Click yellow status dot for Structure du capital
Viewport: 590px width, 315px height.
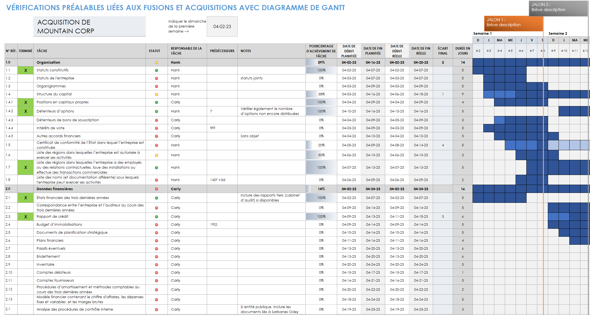coord(156,94)
